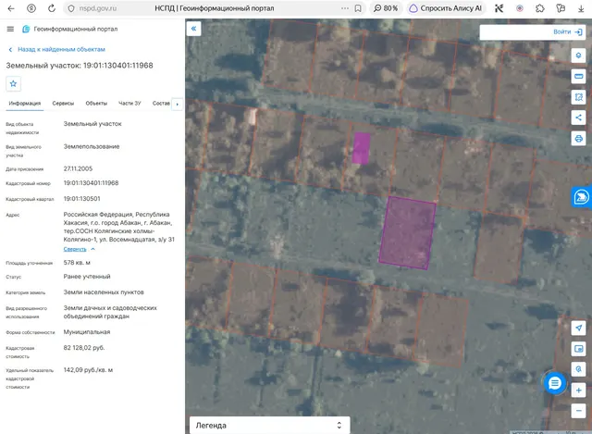Viewport: 592px width, 434px height.
Task: Collapse the address with Свернуть link
Action: [75, 249]
